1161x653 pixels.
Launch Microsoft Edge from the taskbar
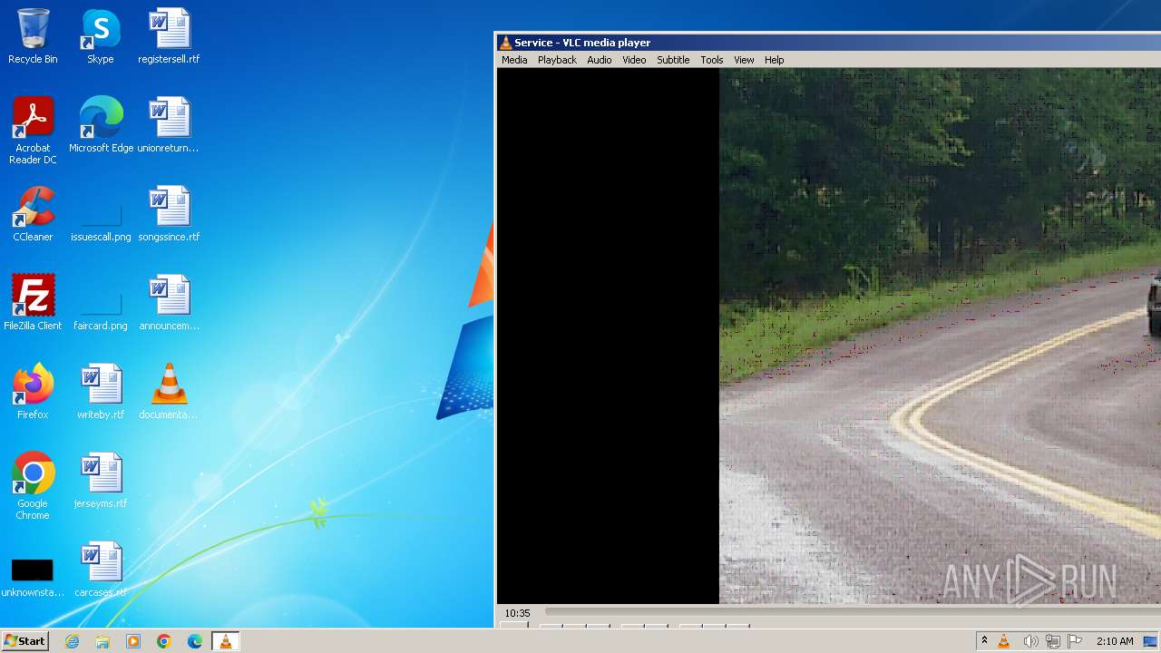(x=195, y=641)
